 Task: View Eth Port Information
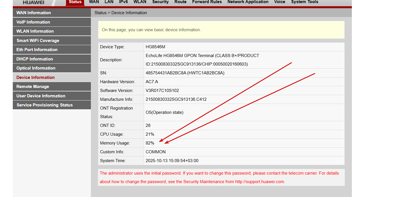click(52, 50)
